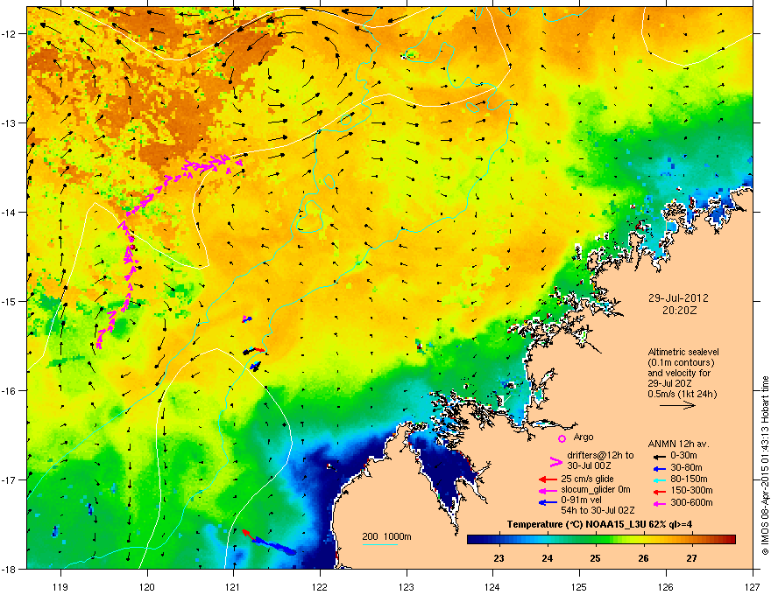Click the longitude axis label 125

tap(579, 586)
